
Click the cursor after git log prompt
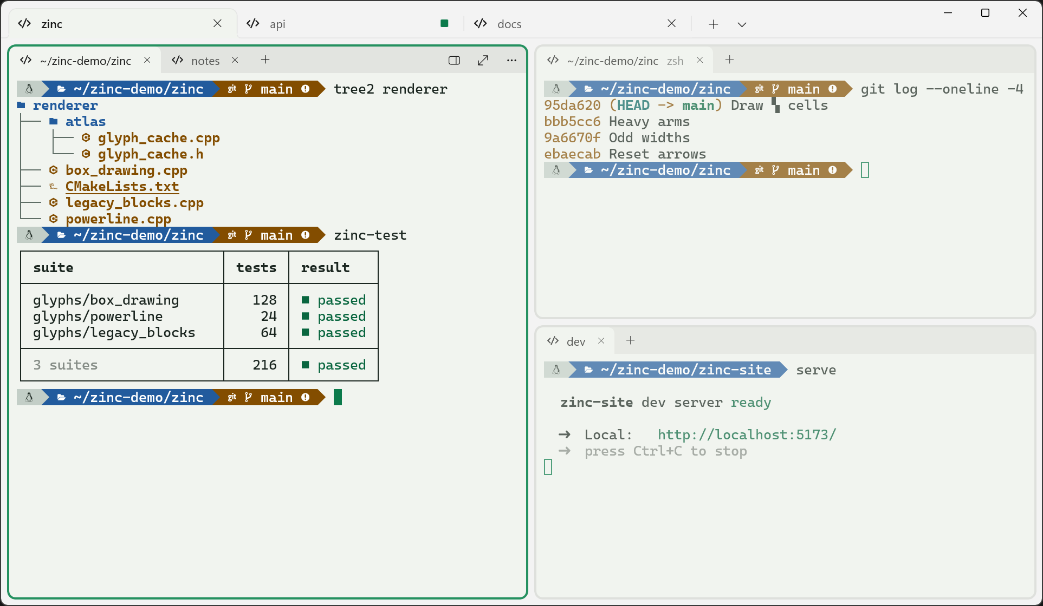[865, 170]
